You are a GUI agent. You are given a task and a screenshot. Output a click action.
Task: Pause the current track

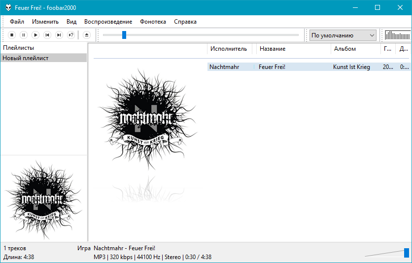[x=24, y=35]
